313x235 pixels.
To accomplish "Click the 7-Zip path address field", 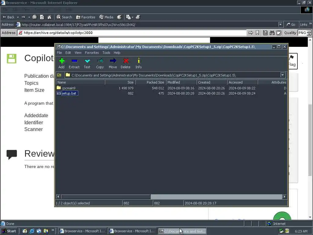I will tap(173, 75).
